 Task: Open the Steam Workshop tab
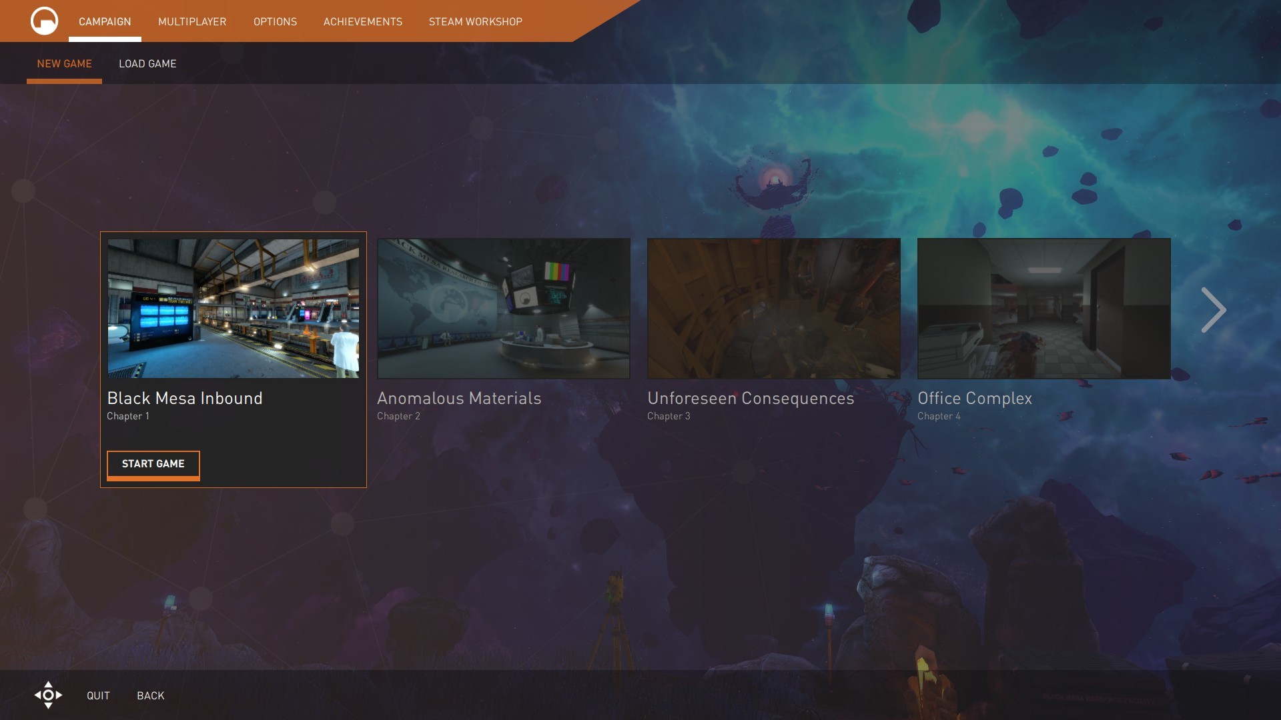[476, 21]
